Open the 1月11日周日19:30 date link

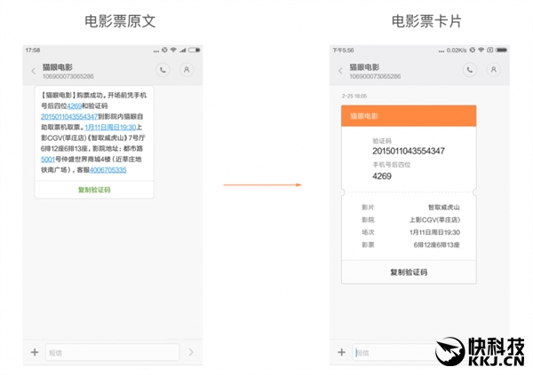(110, 128)
